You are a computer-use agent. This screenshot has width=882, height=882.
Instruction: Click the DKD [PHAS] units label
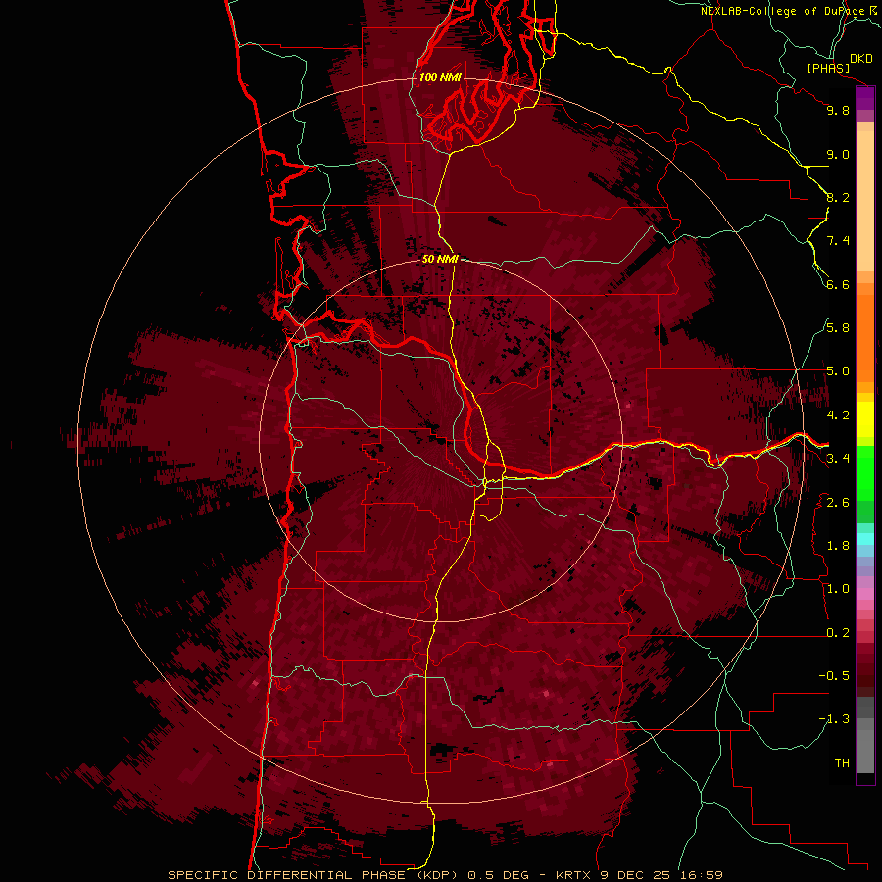pos(839,64)
